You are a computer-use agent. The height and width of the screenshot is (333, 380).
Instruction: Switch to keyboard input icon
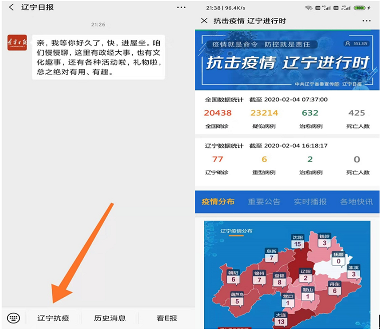13,318
